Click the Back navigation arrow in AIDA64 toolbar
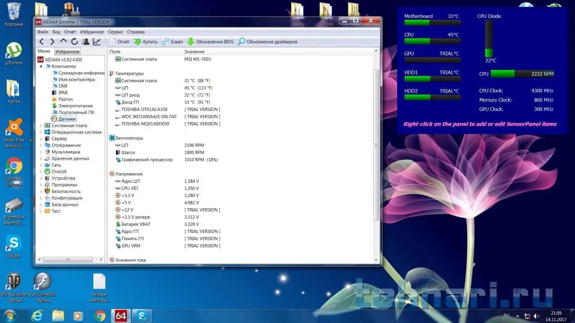The height and width of the screenshot is (323, 575). 41,42
